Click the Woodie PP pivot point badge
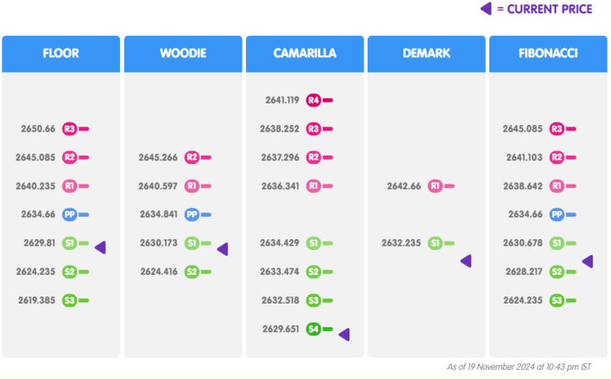The height and width of the screenshot is (379, 611). [x=192, y=214]
